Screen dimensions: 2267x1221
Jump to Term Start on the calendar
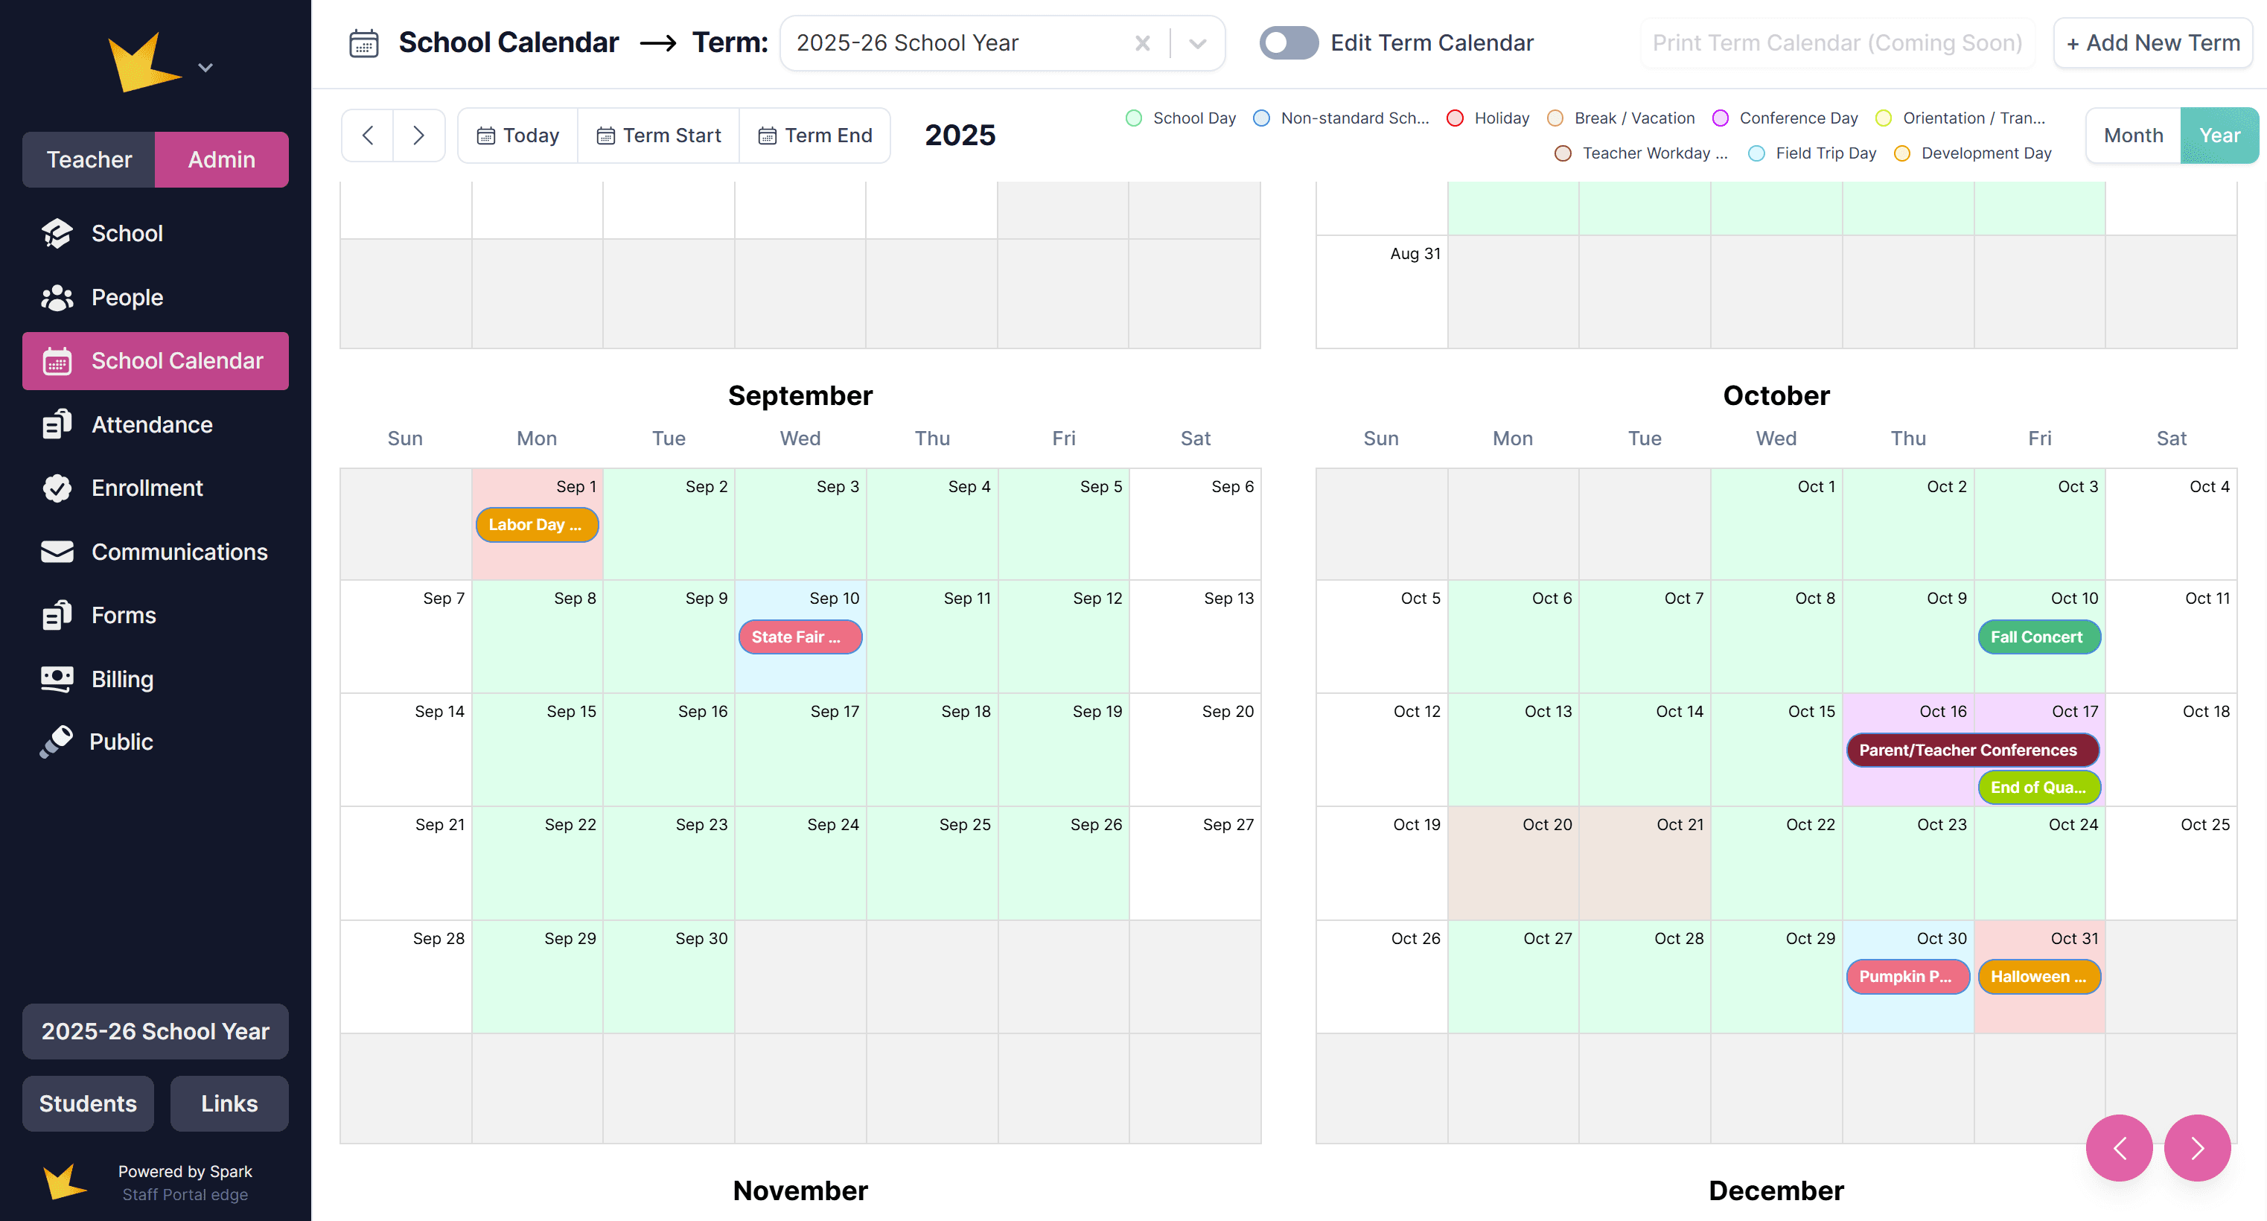(x=658, y=135)
